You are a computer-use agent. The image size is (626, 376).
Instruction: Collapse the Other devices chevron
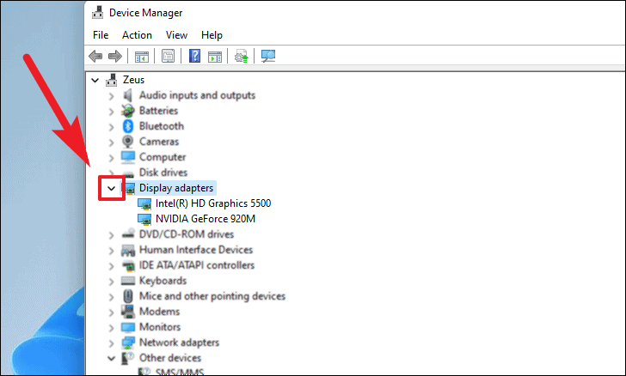(x=112, y=359)
